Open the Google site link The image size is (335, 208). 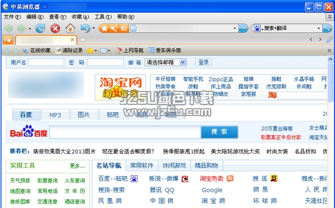coord(212,190)
